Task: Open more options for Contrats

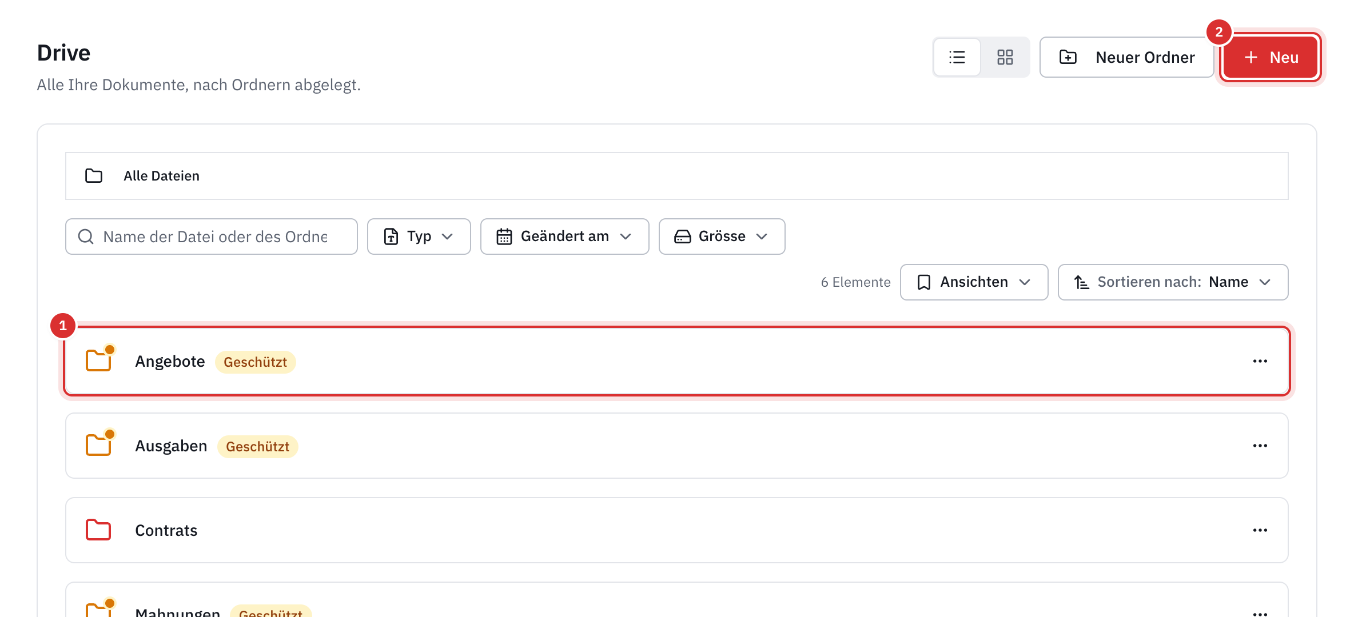Action: (1260, 530)
